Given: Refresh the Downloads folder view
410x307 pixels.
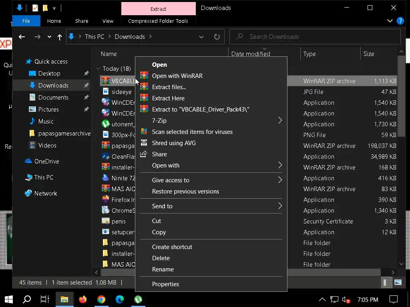Looking at the screenshot, I should pyautogui.click(x=217, y=36).
